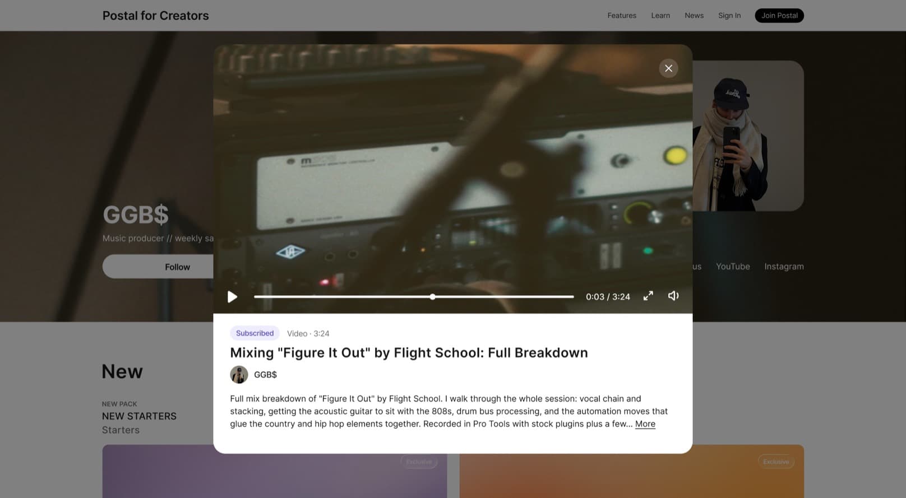Open the YouTube profile link
The image size is (906, 498).
tap(733, 267)
